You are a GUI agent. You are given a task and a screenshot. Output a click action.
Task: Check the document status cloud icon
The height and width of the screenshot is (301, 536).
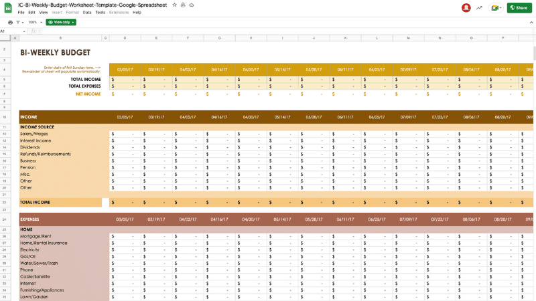click(192, 5)
